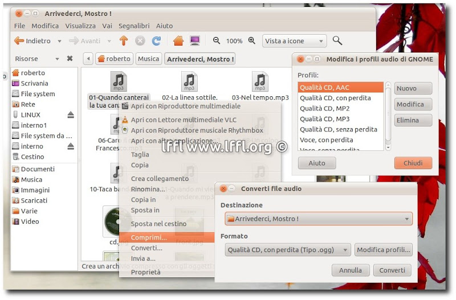The image size is (456, 300).
Task: Open the File menu
Action: (19, 26)
